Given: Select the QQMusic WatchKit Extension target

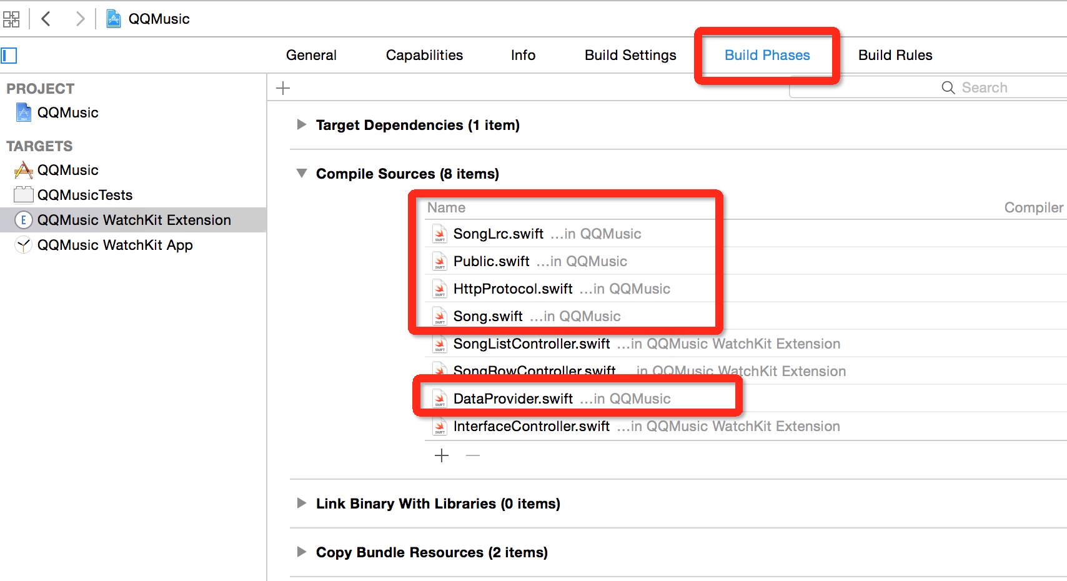Looking at the screenshot, I should click(x=133, y=220).
